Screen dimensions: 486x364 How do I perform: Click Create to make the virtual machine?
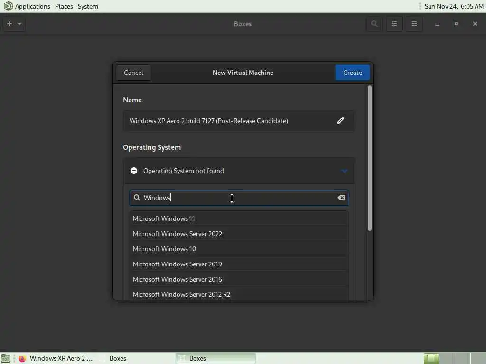(353, 73)
